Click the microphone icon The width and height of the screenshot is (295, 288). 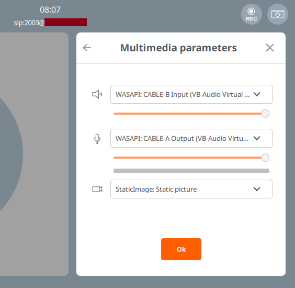pyautogui.click(x=97, y=139)
